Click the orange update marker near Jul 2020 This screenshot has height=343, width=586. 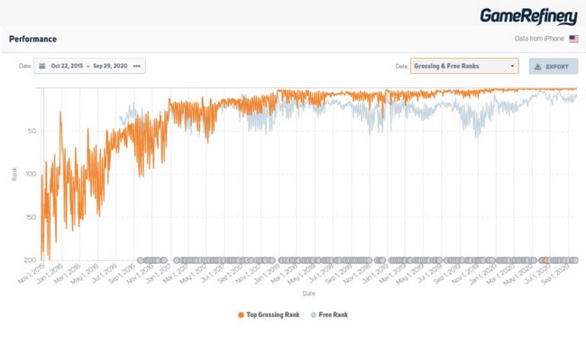[546, 260]
